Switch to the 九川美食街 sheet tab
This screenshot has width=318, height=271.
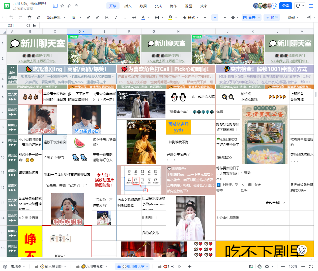(x=92, y=266)
